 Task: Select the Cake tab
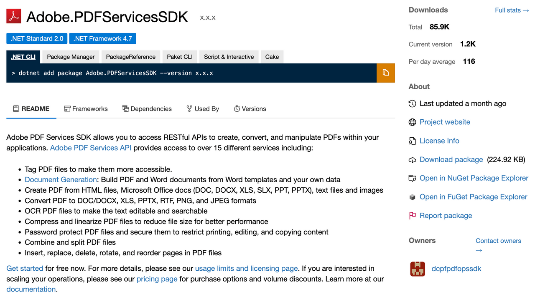[x=272, y=57]
